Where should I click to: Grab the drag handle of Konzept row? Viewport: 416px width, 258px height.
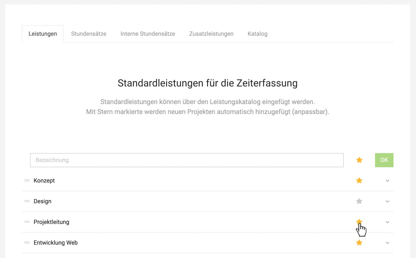tap(27, 181)
